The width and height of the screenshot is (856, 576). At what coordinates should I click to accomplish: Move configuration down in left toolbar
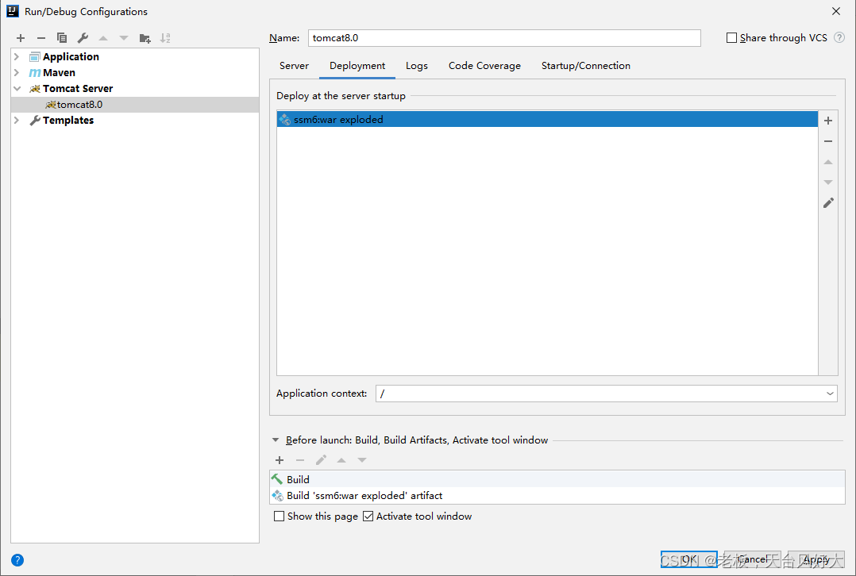[x=124, y=38]
